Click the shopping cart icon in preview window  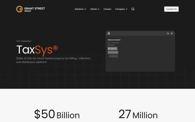click(x=168, y=33)
